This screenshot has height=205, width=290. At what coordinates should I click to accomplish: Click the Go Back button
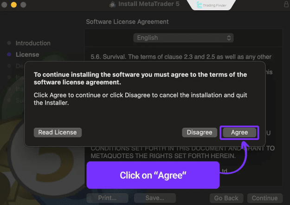point(226,198)
